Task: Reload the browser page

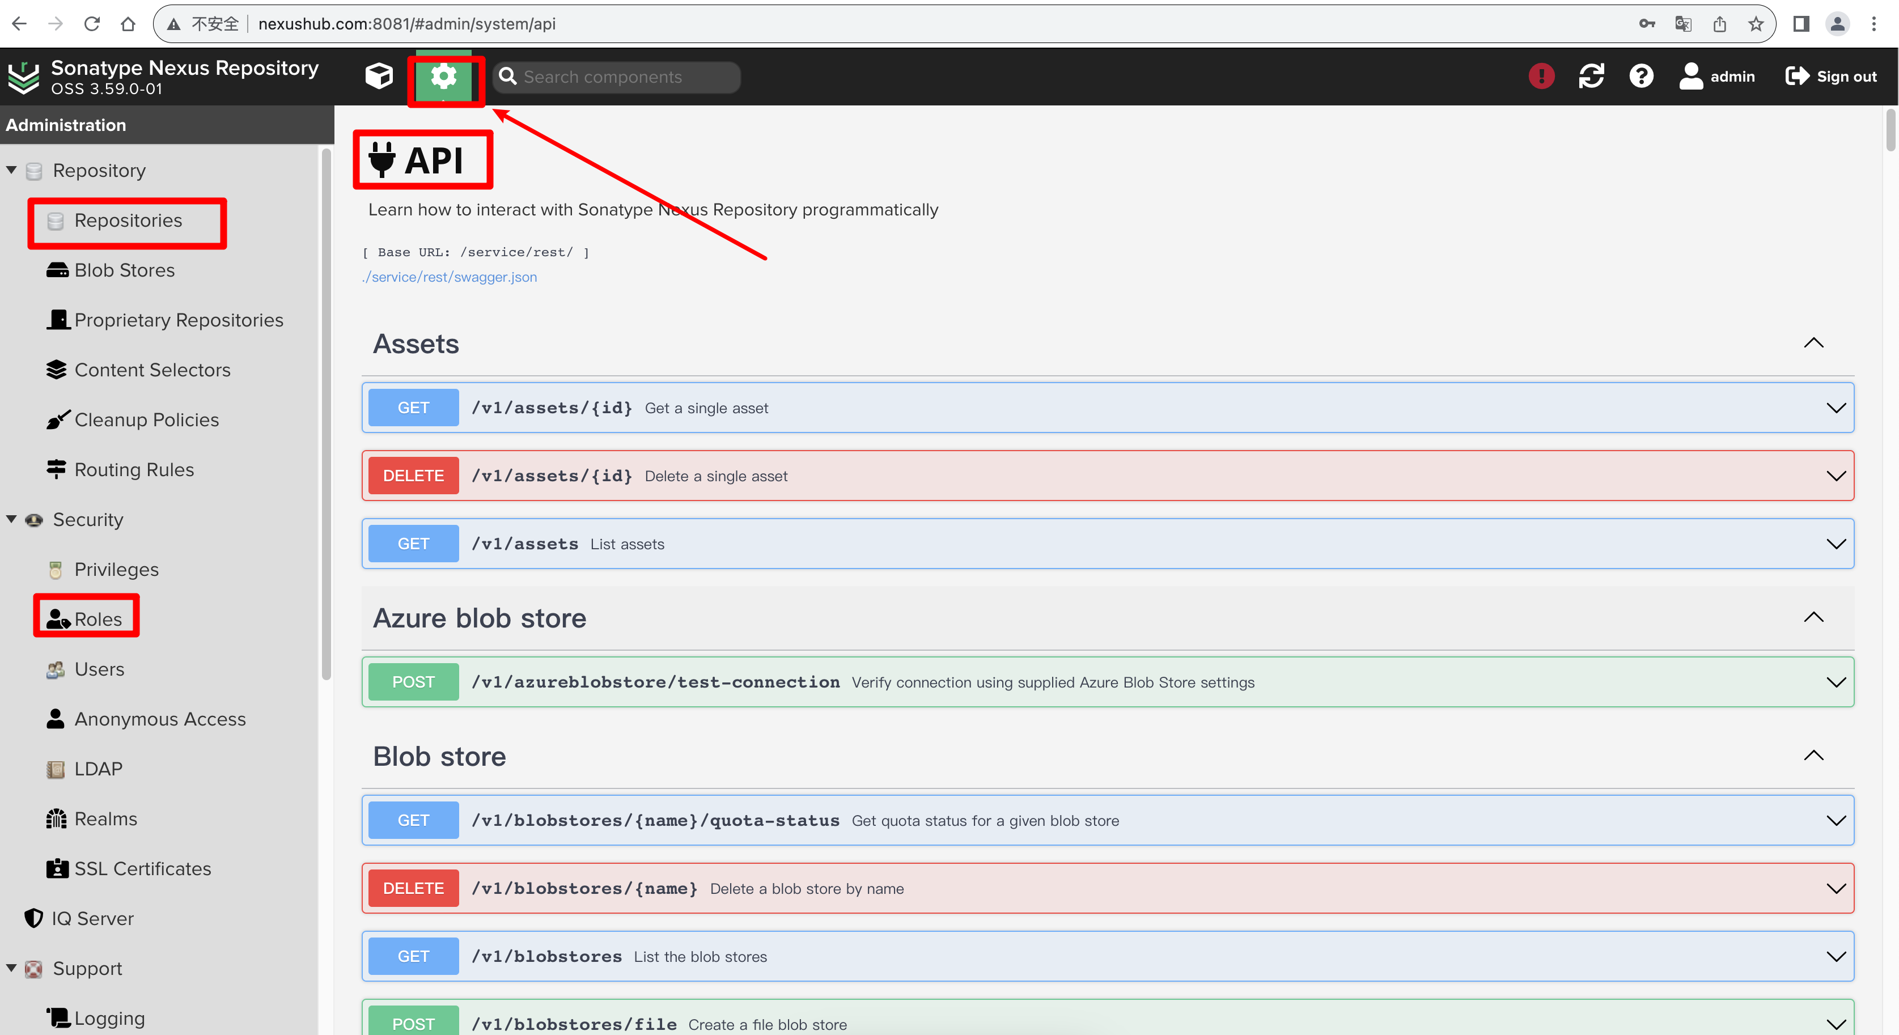Action: [91, 24]
